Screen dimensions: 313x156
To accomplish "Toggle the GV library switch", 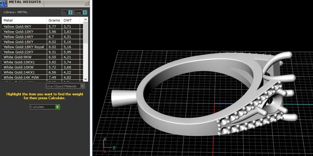I will [x=67, y=13].
